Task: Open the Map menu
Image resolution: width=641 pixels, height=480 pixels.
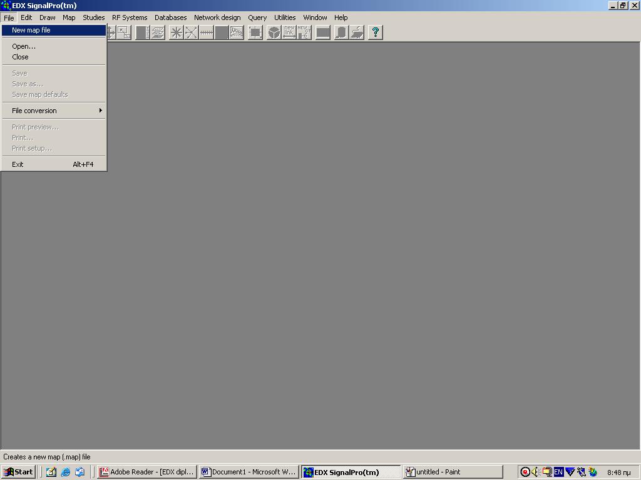Action: 69,17
